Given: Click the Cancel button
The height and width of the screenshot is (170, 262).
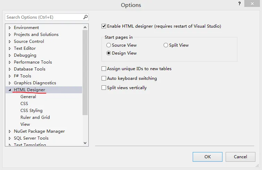Looking at the screenshot, I should (x=240, y=157).
